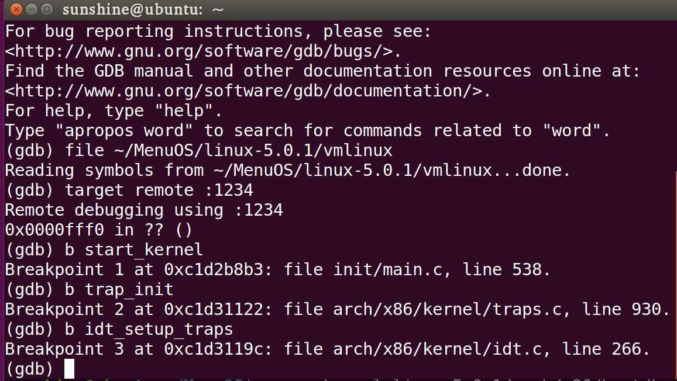The image size is (677, 381).
Task: Click the b idt_setup_traps command
Action: pyautogui.click(x=149, y=329)
